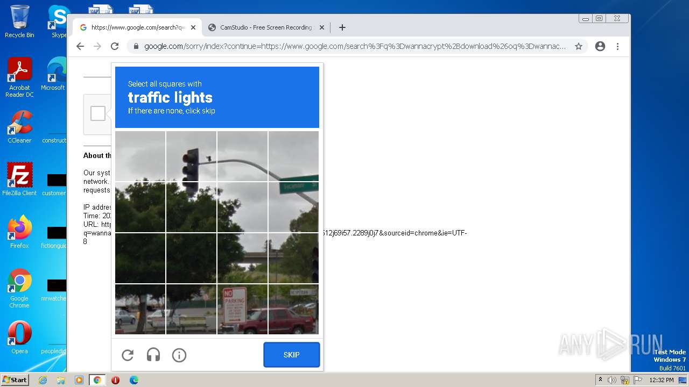
Task: Open the Chrome three-dot menu
Action: coord(618,46)
